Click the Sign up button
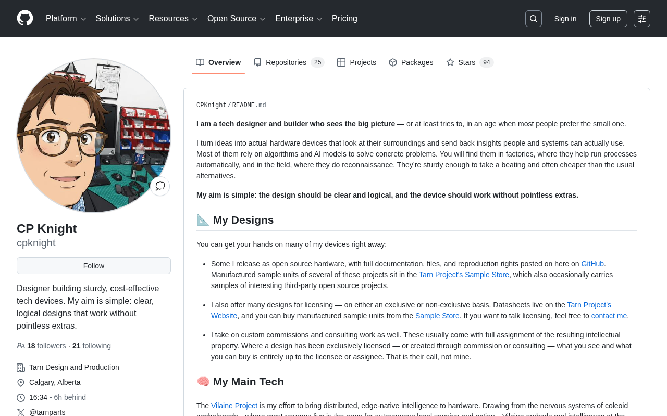This screenshot has width=667, height=416. point(608,19)
